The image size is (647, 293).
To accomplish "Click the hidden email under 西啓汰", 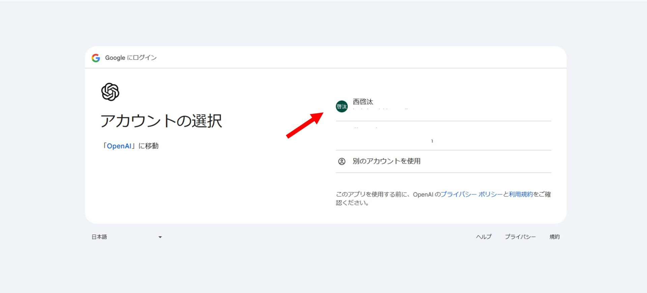I will pyautogui.click(x=381, y=109).
